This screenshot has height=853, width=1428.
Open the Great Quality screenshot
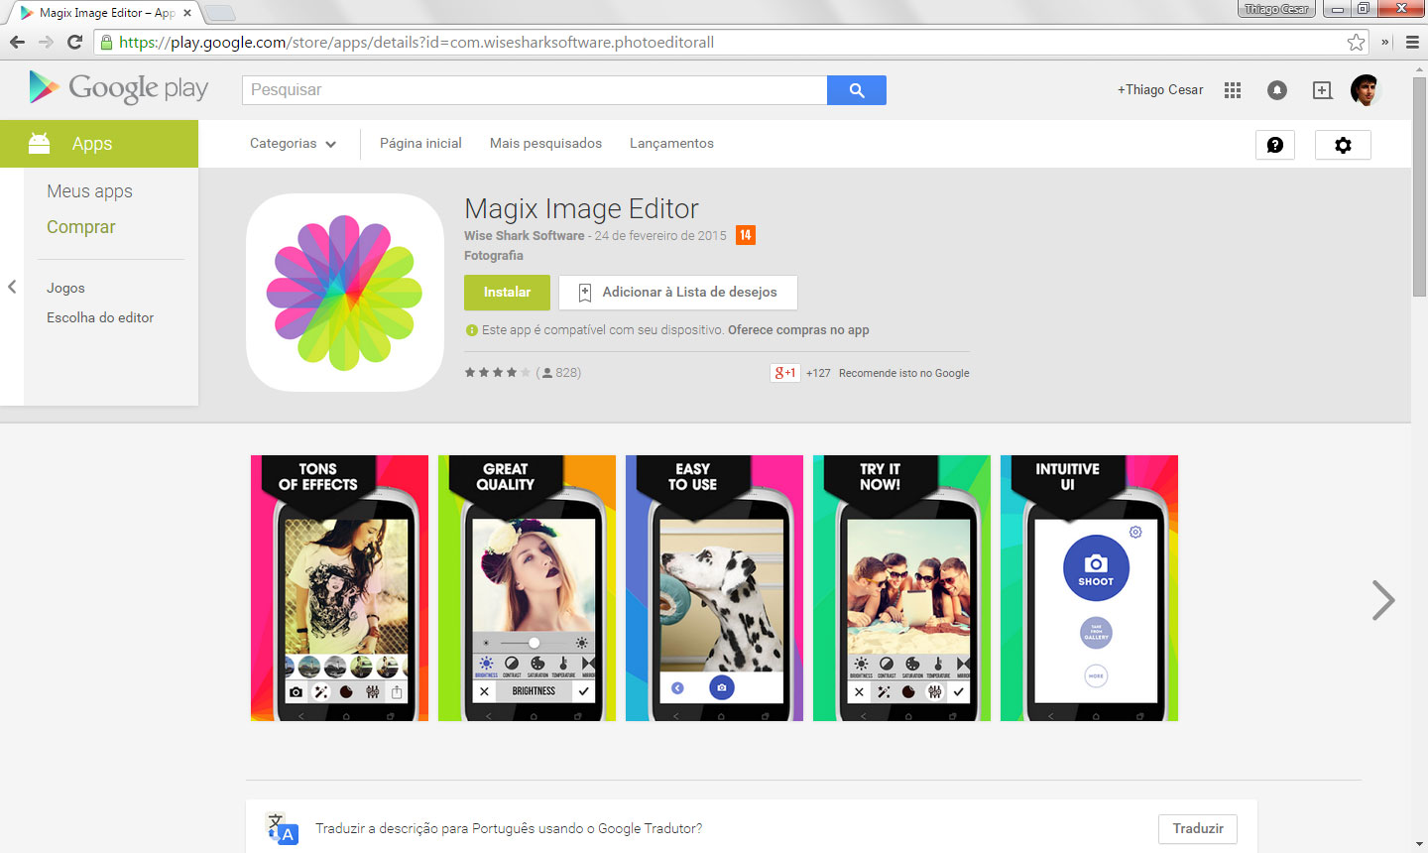pos(527,588)
